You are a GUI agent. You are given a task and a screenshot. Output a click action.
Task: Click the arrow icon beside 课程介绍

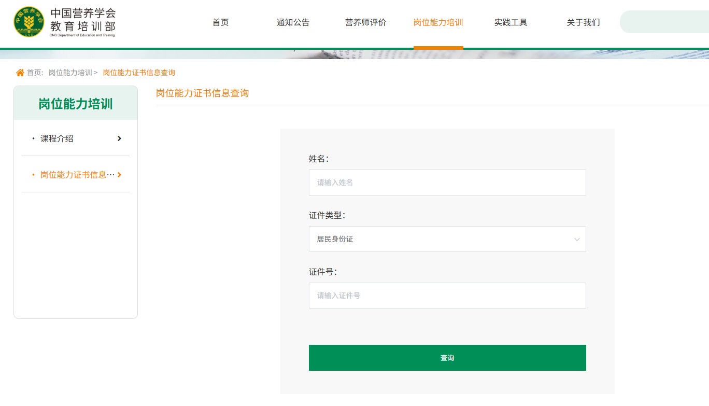point(119,138)
